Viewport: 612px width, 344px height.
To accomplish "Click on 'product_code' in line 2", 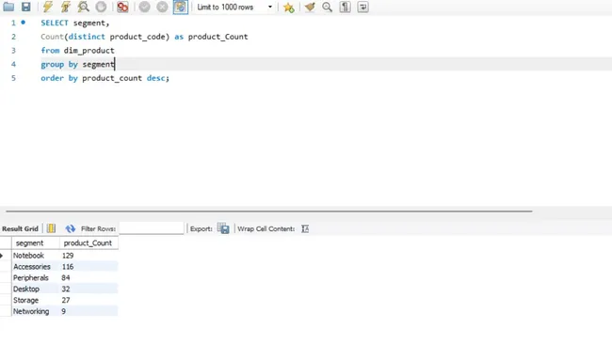I will (137, 37).
